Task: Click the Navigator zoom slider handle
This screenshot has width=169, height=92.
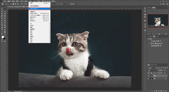Action: point(159,34)
